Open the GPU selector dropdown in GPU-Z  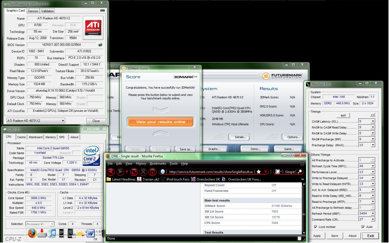[x=36, y=121]
